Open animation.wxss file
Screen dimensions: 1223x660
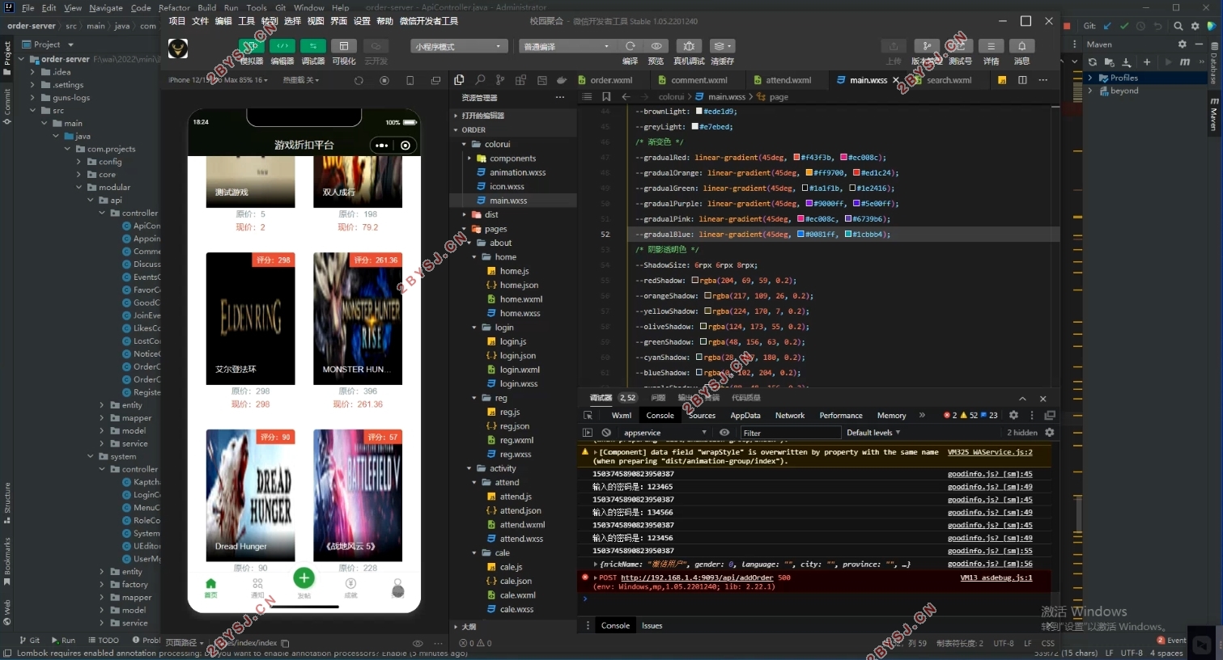517,172
